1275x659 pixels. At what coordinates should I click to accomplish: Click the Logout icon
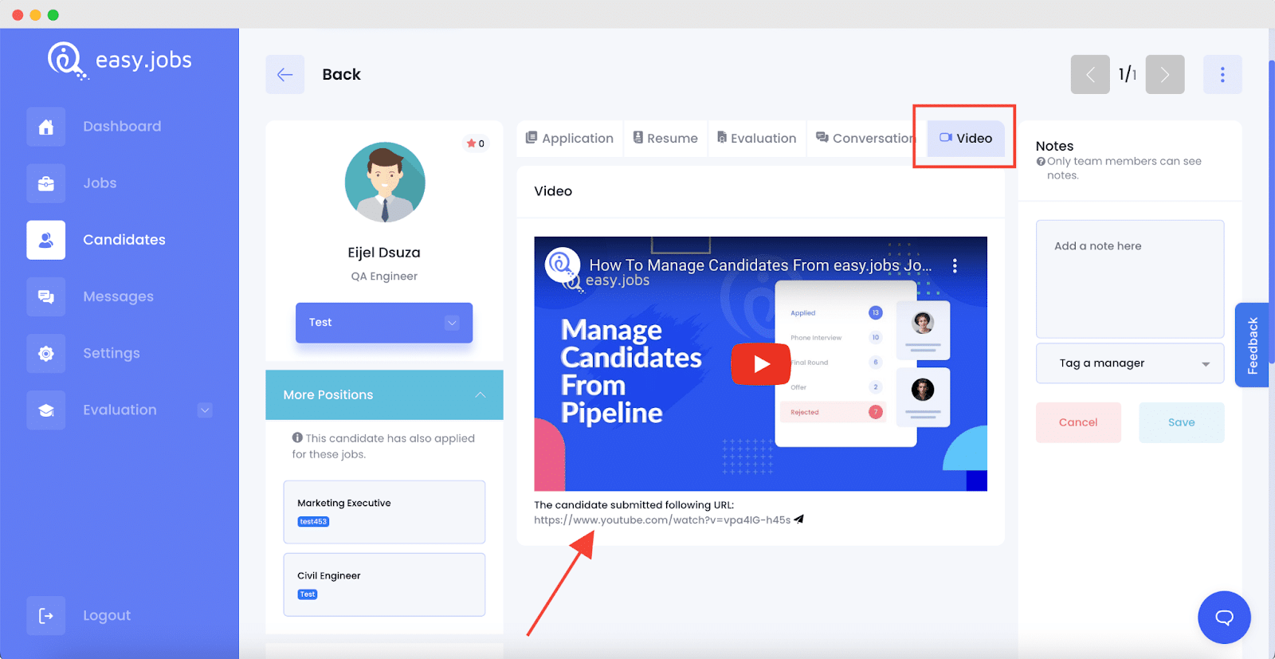point(46,615)
